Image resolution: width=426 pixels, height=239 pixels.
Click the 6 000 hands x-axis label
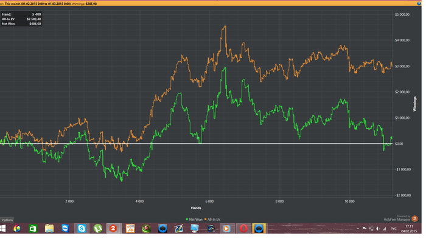tap(209, 201)
